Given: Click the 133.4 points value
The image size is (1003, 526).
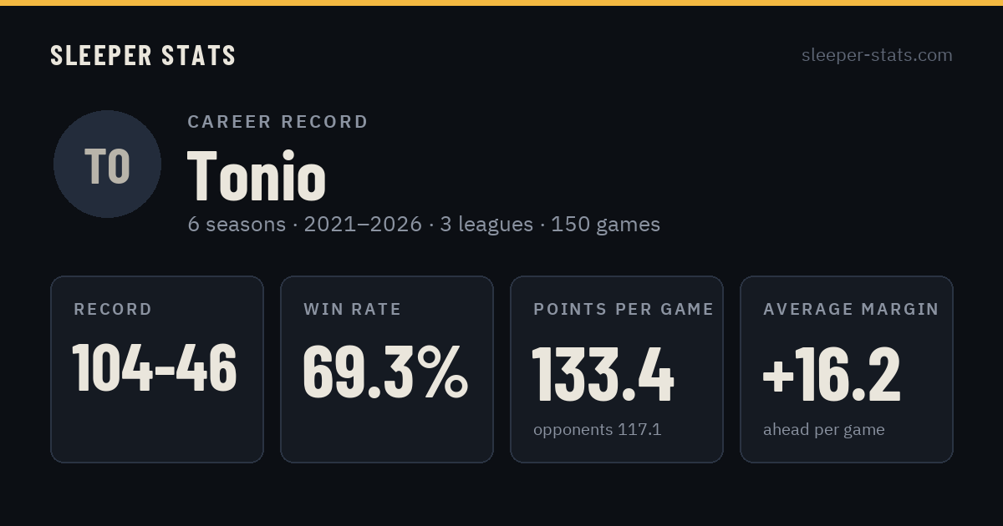Looking at the screenshot, I should [603, 374].
